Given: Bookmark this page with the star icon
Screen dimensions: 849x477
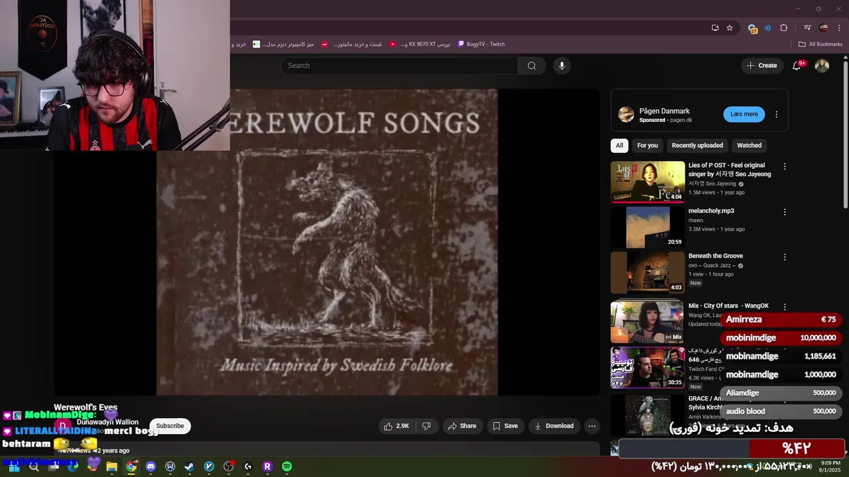Looking at the screenshot, I should pos(730,28).
